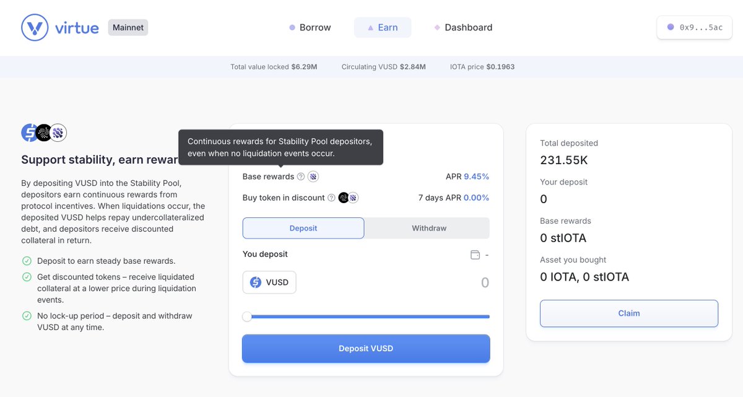The width and height of the screenshot is (743, 397).
Task: Click the You deposit label
Action: (265, 254)
